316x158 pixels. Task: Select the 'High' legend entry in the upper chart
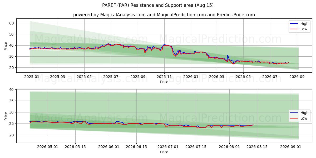pos(304,23)
